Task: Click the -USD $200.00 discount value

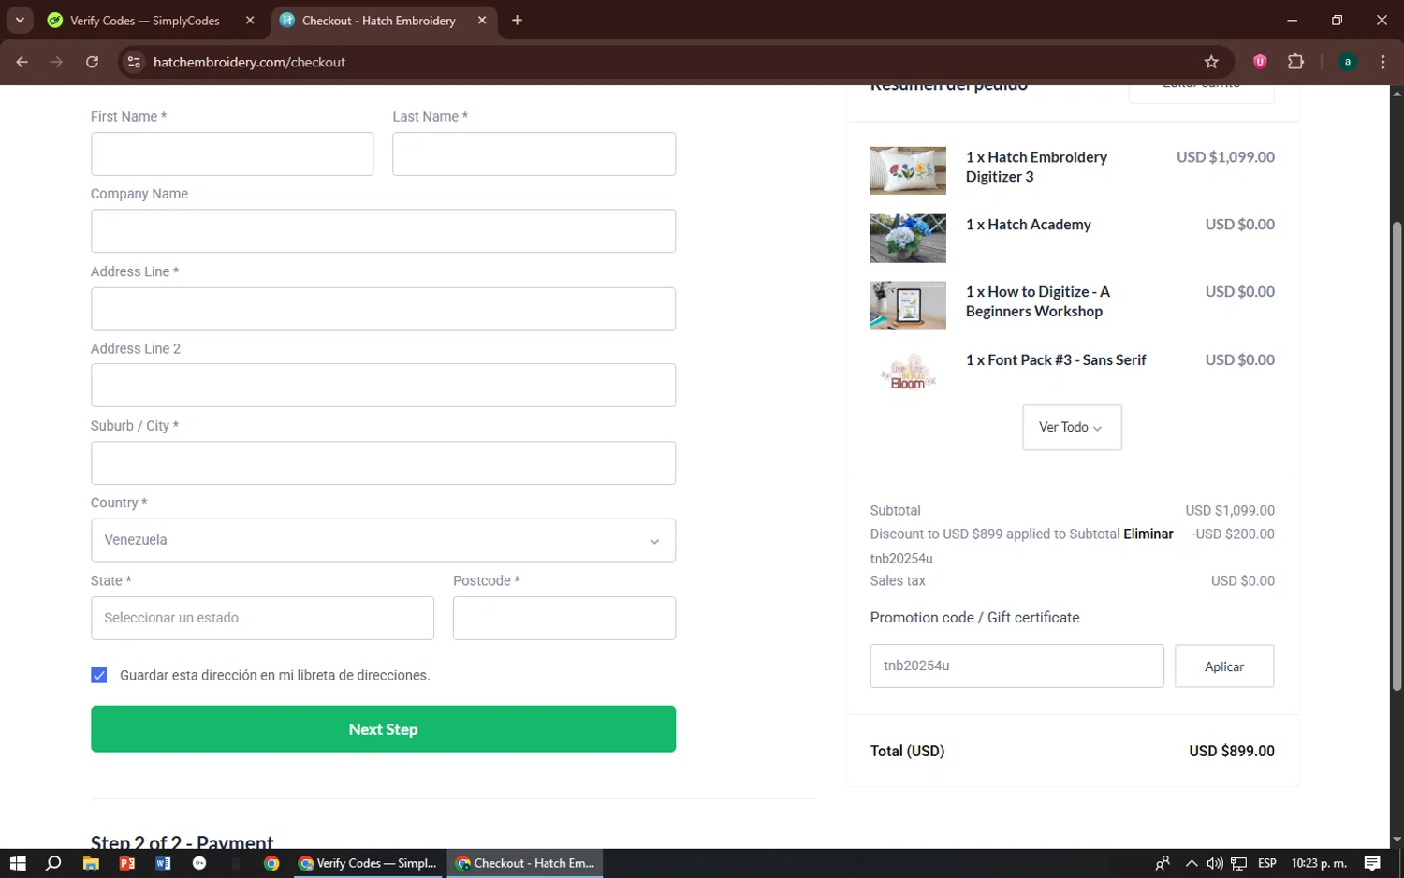Action: coord(1233,534)
